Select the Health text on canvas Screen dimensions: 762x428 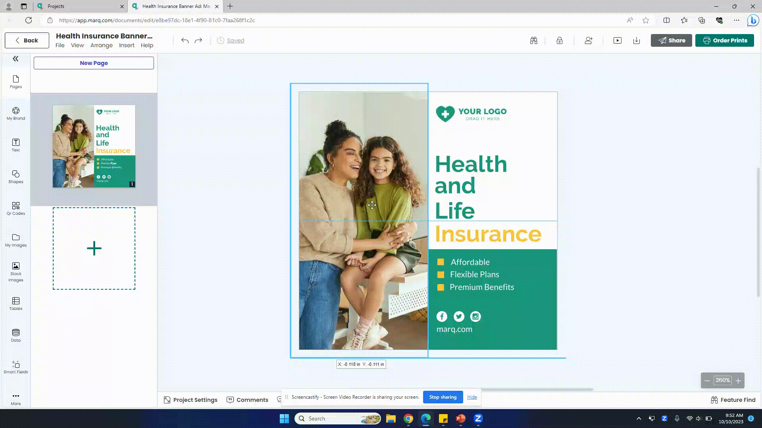pyautogui.click(x=471, y=164)
